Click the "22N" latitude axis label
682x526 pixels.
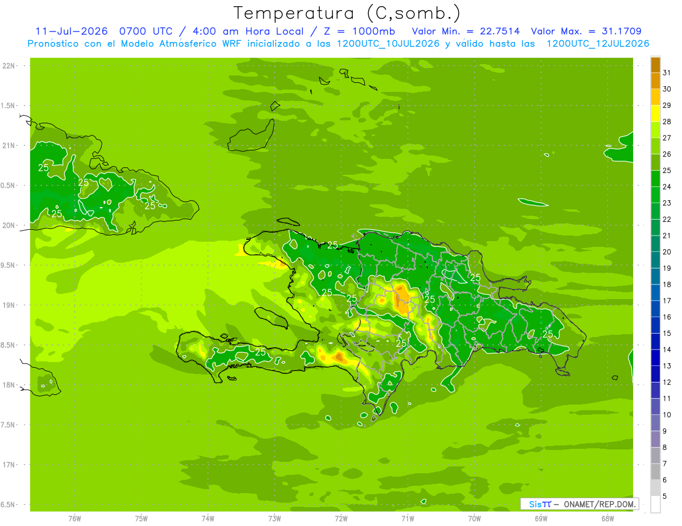[9, 66]
